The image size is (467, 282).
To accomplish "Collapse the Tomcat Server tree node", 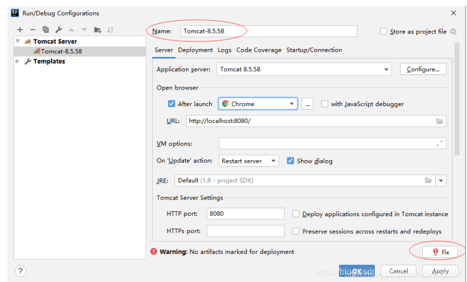I will click(x=18, y=41).
